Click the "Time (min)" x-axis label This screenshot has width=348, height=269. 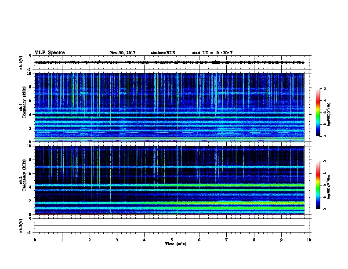coord(176,244)
